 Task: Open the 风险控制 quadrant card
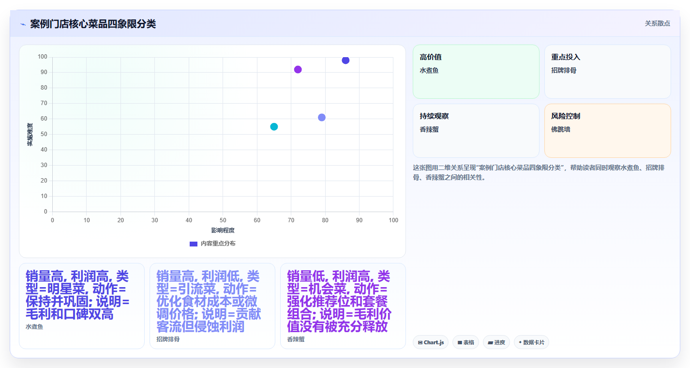pos(607,131)
